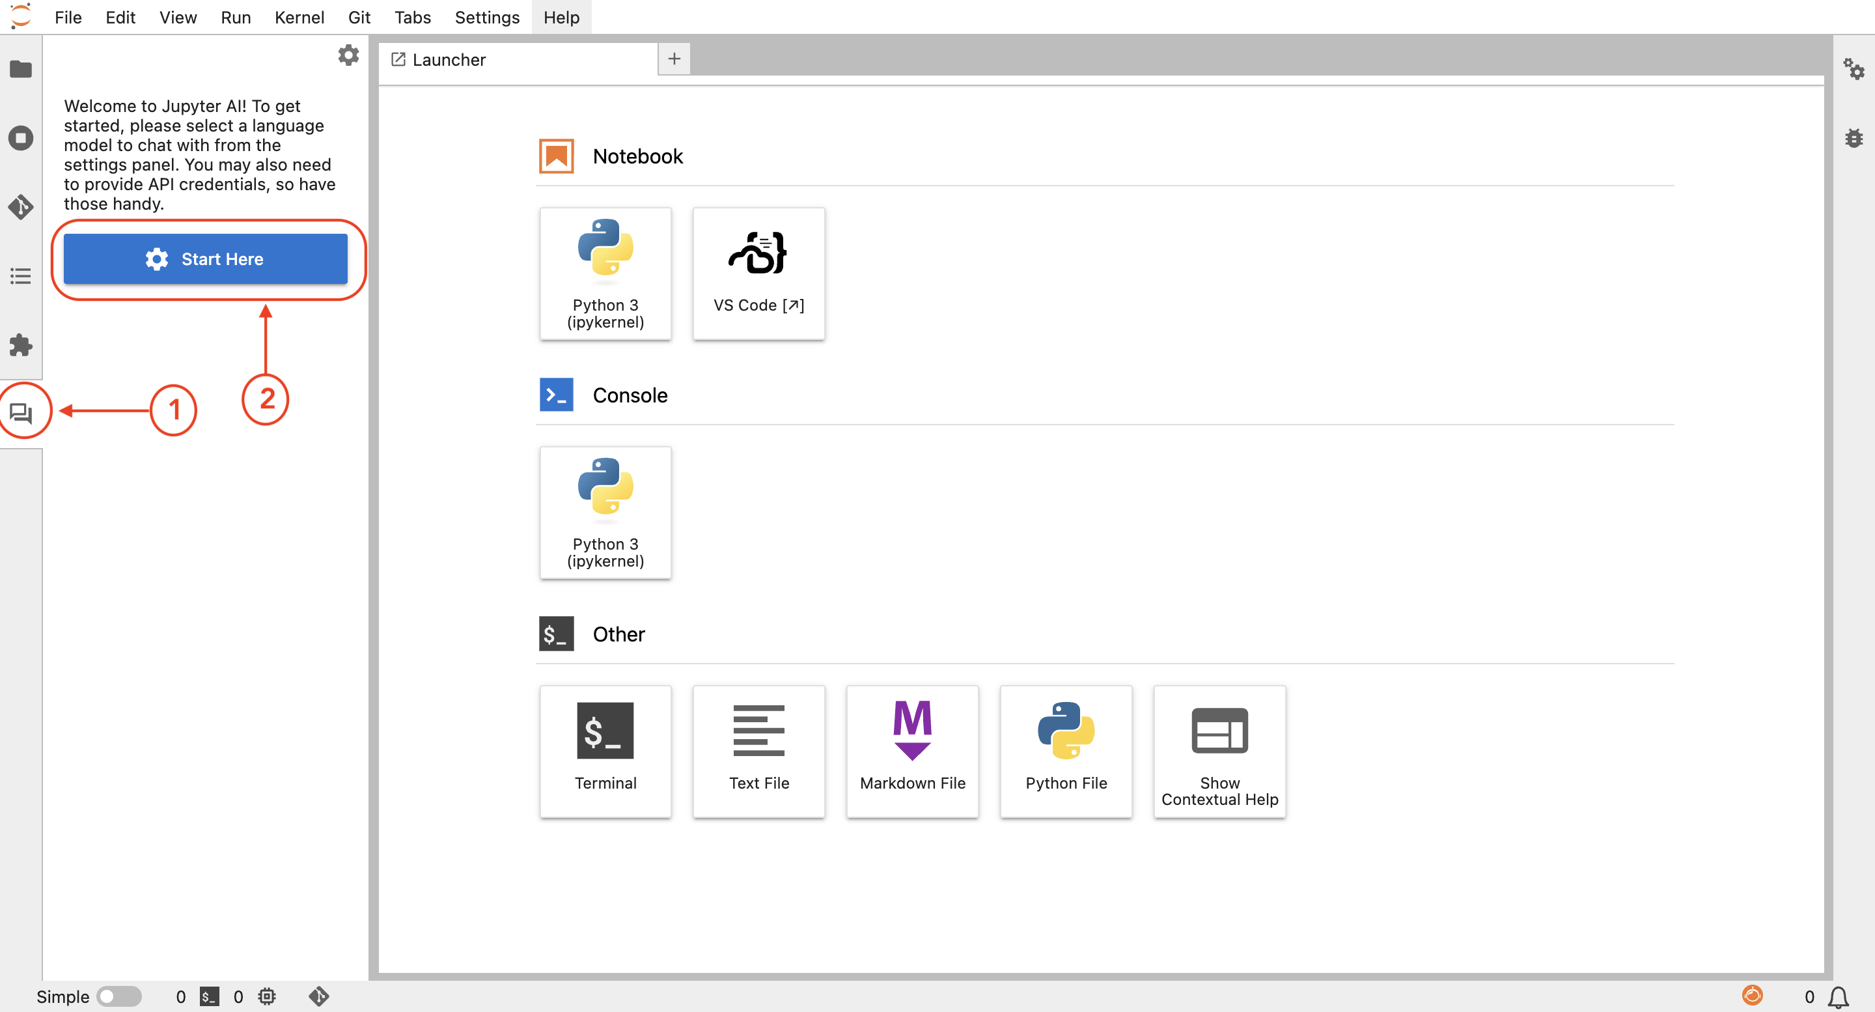Select the Launcher tab
This screenshot has width=1875, height=1012.
pos(518,60)
